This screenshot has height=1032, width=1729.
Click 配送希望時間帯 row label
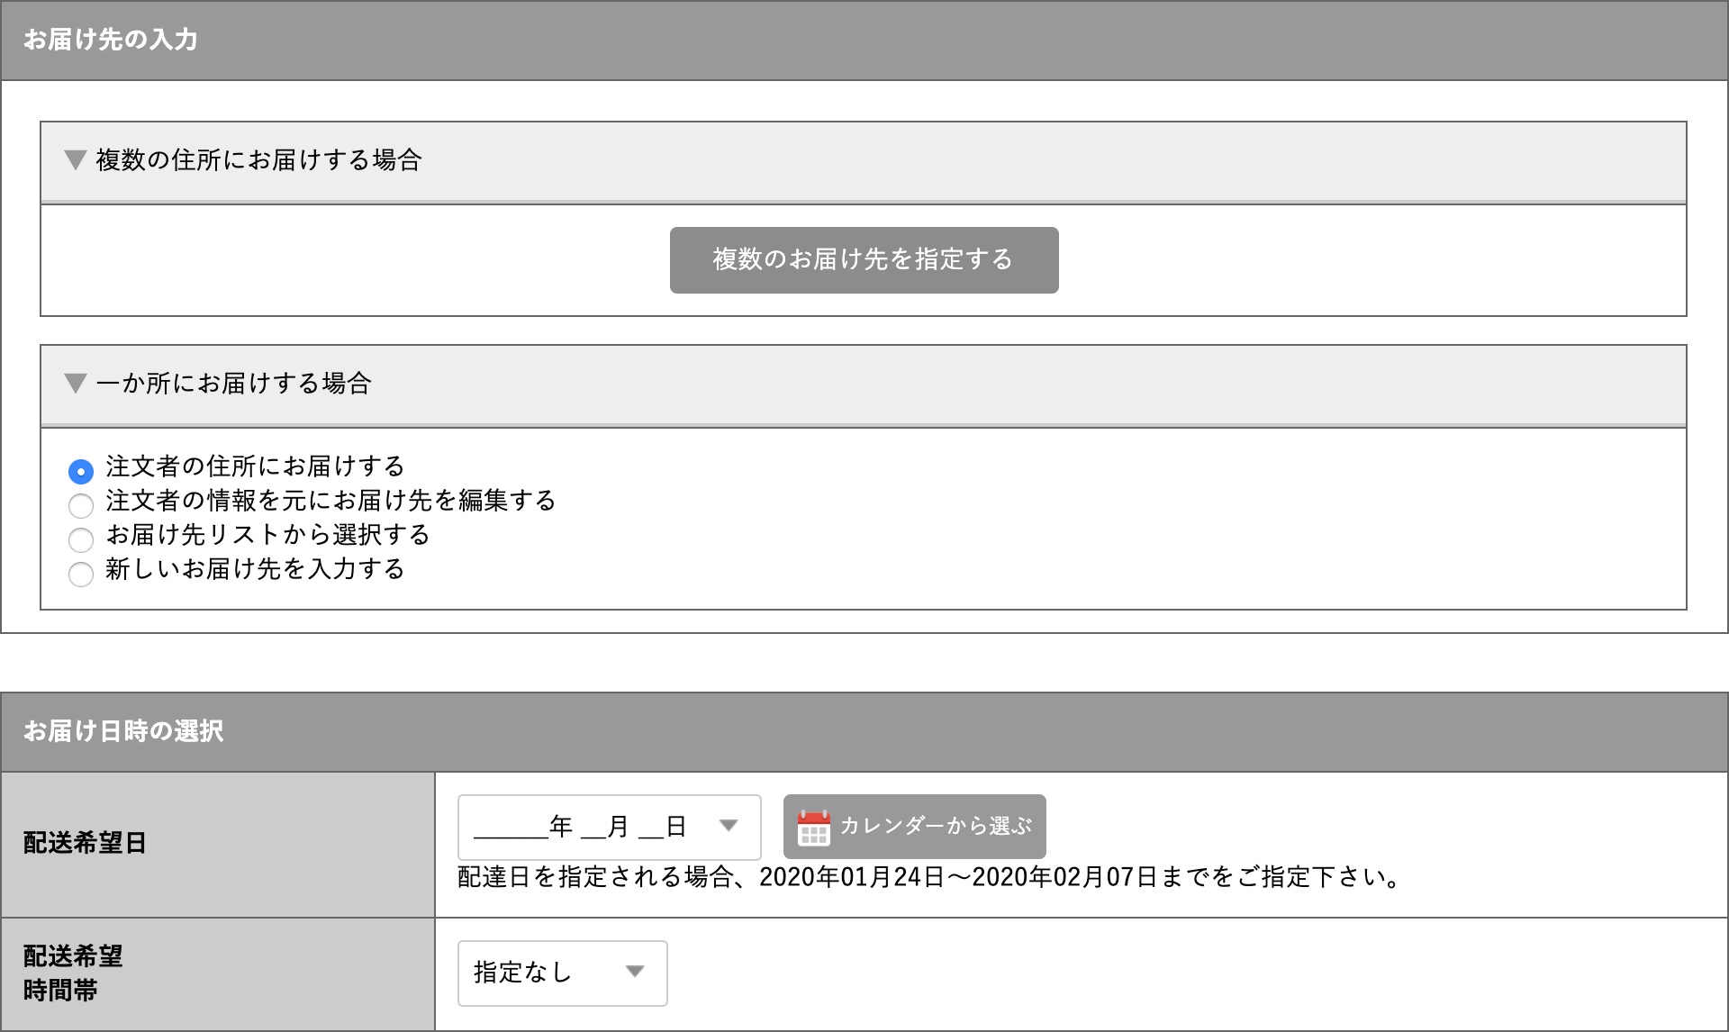click(72, 973)
